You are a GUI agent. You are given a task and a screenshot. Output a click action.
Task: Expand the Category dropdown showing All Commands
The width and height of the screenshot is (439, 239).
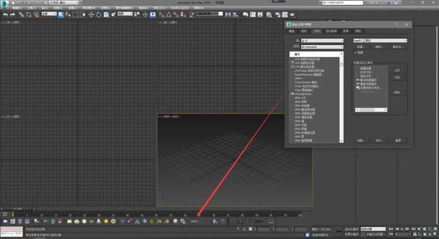(x=319, y=46)
